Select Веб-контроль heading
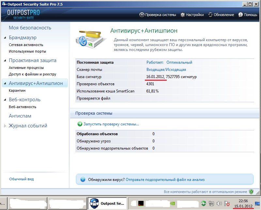261x210 pixels. (x=25, y=100)
